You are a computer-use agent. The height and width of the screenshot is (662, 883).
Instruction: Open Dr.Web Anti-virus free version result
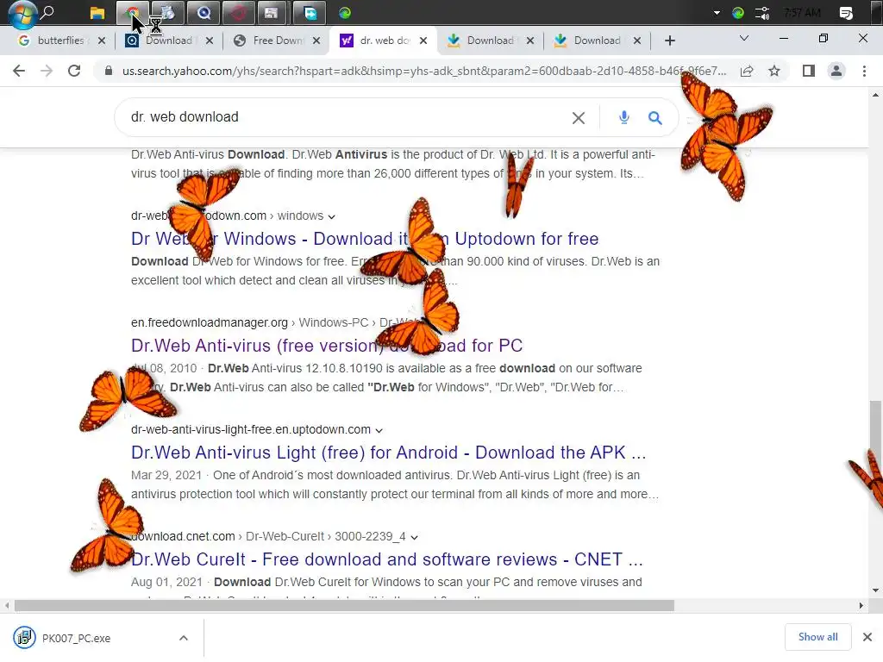point(327,346)
